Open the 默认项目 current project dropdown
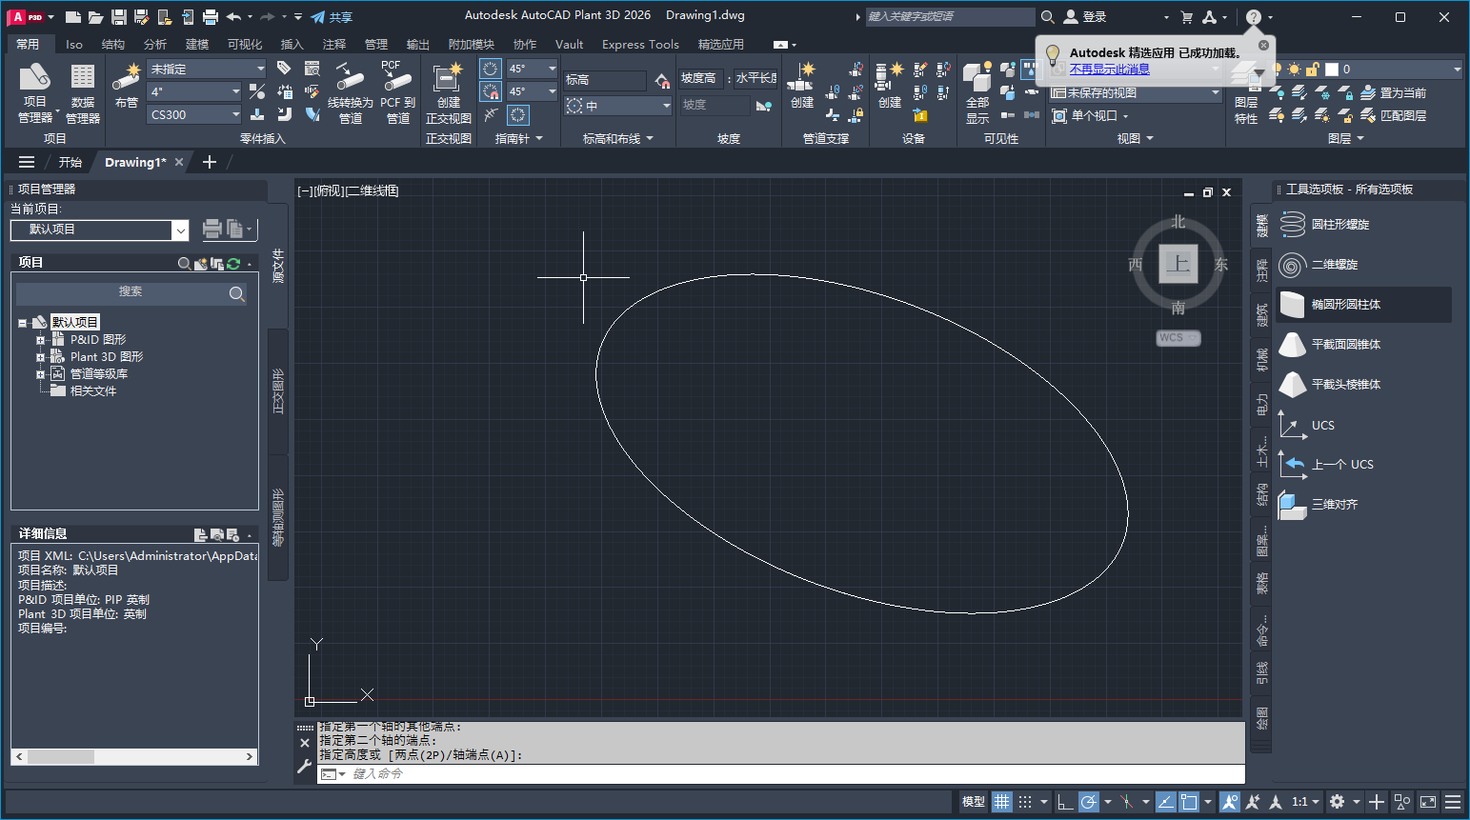Viewport: 1470px width, 820px height. (100, 230)
